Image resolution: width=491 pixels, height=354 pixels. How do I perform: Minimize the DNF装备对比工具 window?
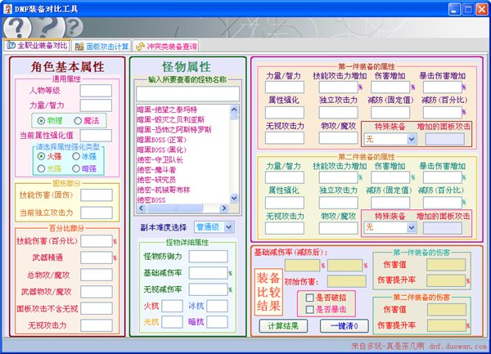tap(454, 9)
